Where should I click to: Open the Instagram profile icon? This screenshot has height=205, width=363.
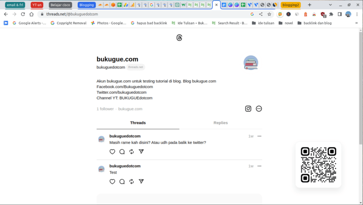point(248,108)
